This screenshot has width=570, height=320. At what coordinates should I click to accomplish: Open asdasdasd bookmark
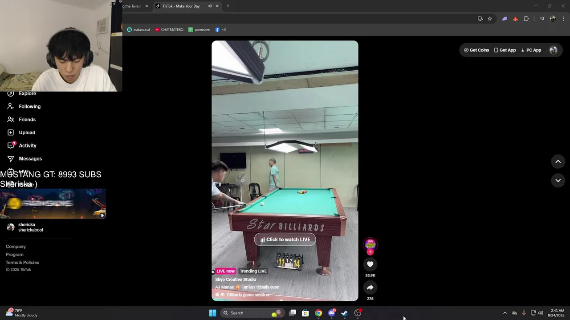(138, 30)
